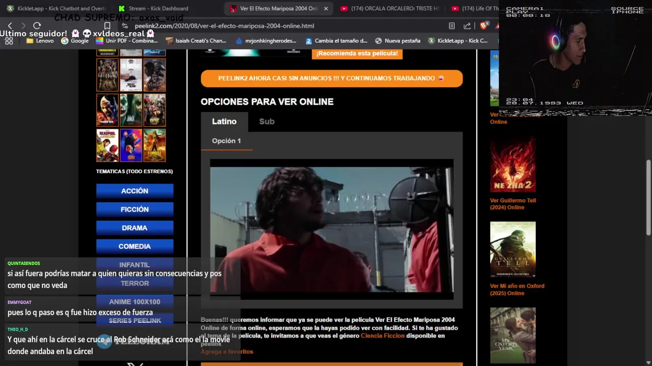Click the THEO_H_D username in chat overlay

tap(18, 329)
